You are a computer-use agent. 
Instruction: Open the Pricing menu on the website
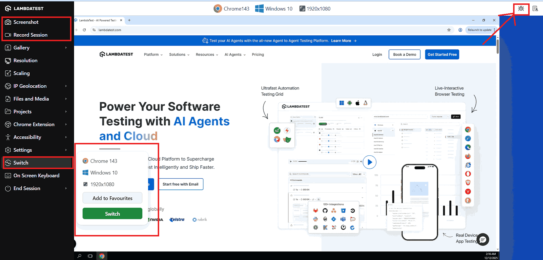tap(257, 54)
